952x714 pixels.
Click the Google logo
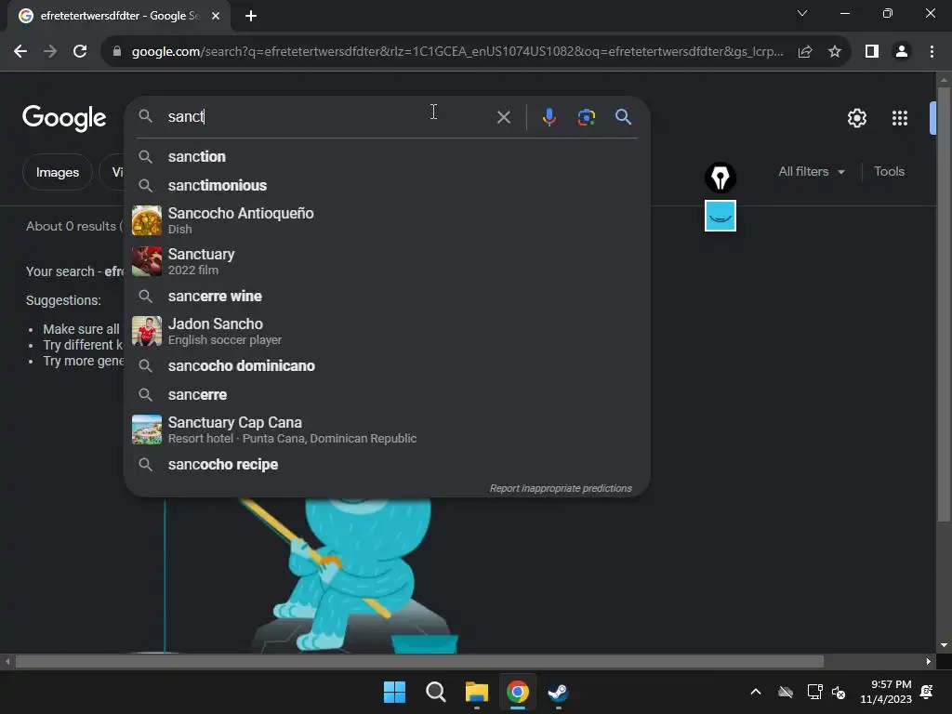[64, 118]
